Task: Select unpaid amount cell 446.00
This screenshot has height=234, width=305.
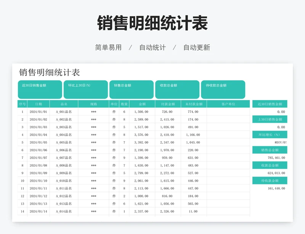Action: coord(193,181)
